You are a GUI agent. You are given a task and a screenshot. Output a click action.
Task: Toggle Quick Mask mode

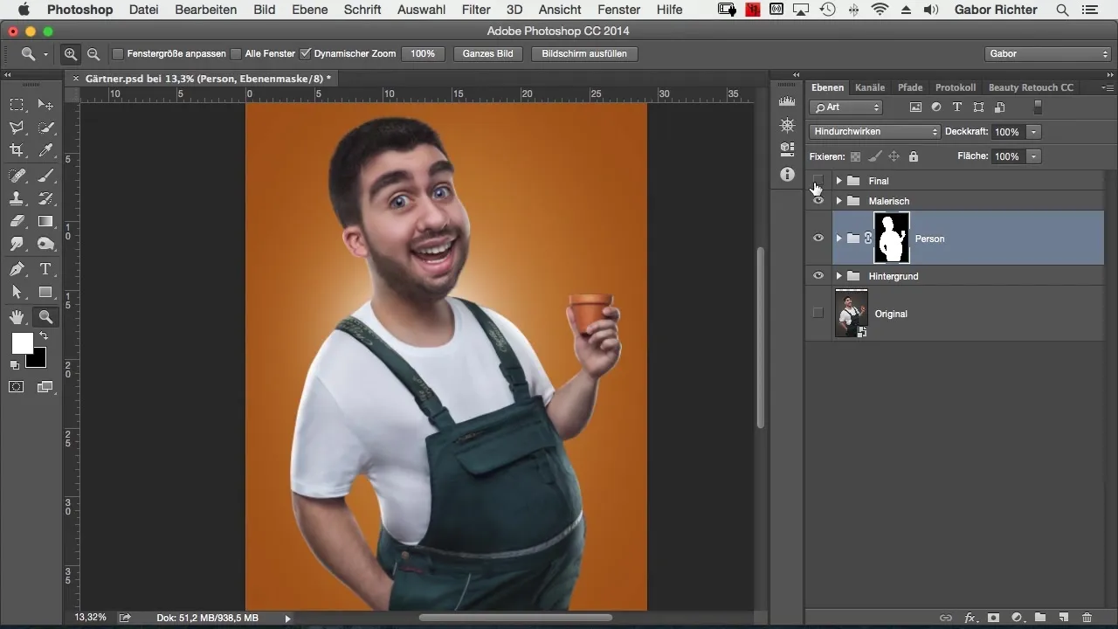(17, 387)
